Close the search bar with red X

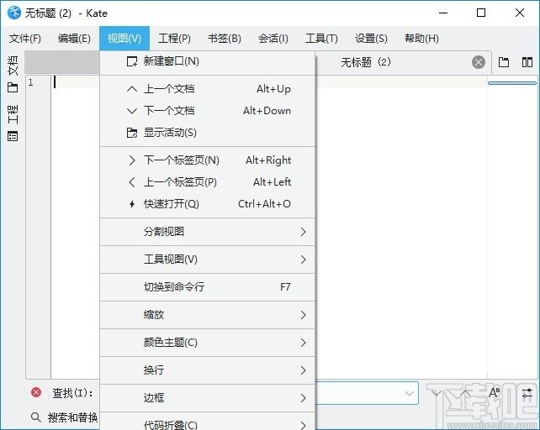click(x=36, y=392)
